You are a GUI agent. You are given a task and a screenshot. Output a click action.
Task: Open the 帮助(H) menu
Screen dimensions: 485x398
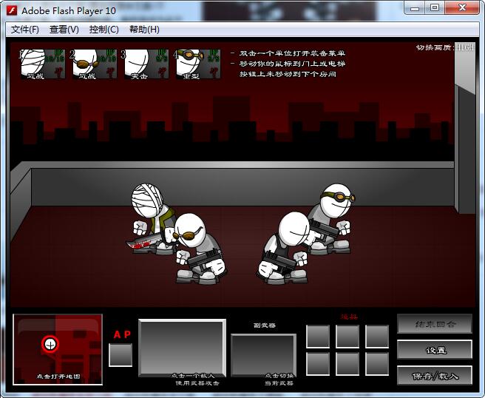pos(144,30)
